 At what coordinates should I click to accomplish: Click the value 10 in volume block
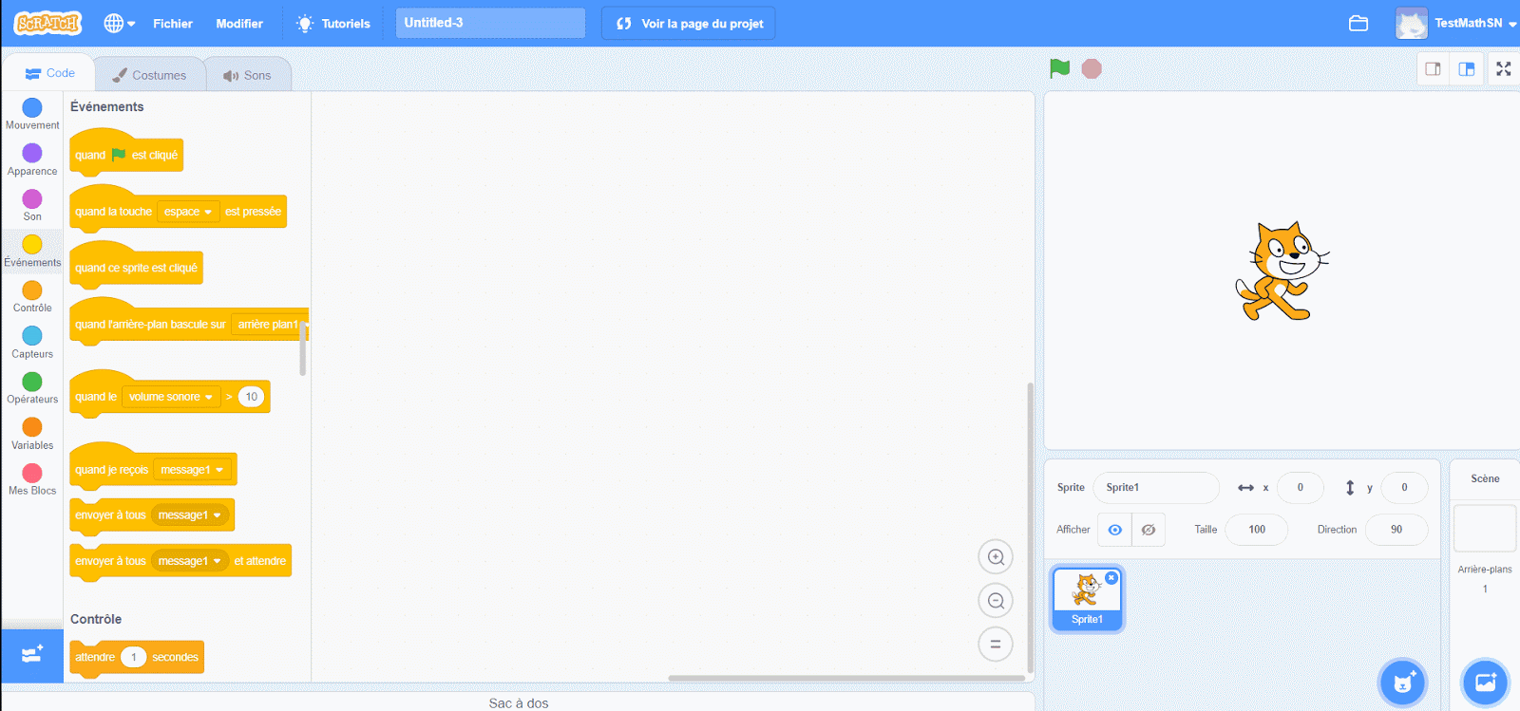(x=251, y=397)
